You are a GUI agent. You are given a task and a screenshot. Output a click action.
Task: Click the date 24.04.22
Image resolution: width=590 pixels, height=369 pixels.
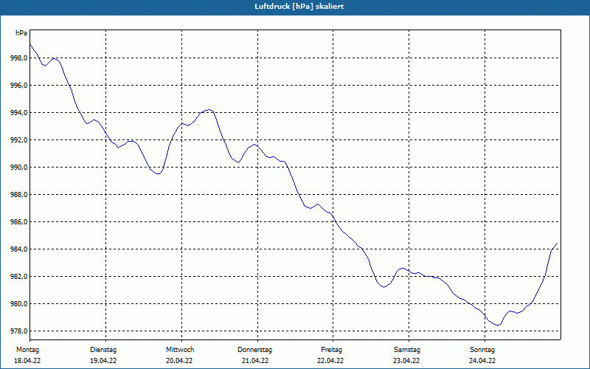[x=482, y=361]
